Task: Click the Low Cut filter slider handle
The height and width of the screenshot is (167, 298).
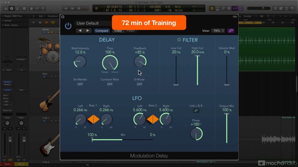Action: 176,85
